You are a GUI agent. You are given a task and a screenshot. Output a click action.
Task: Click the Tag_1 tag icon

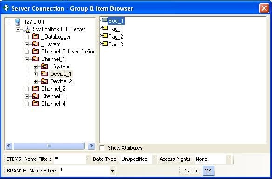tap(104, 28)
